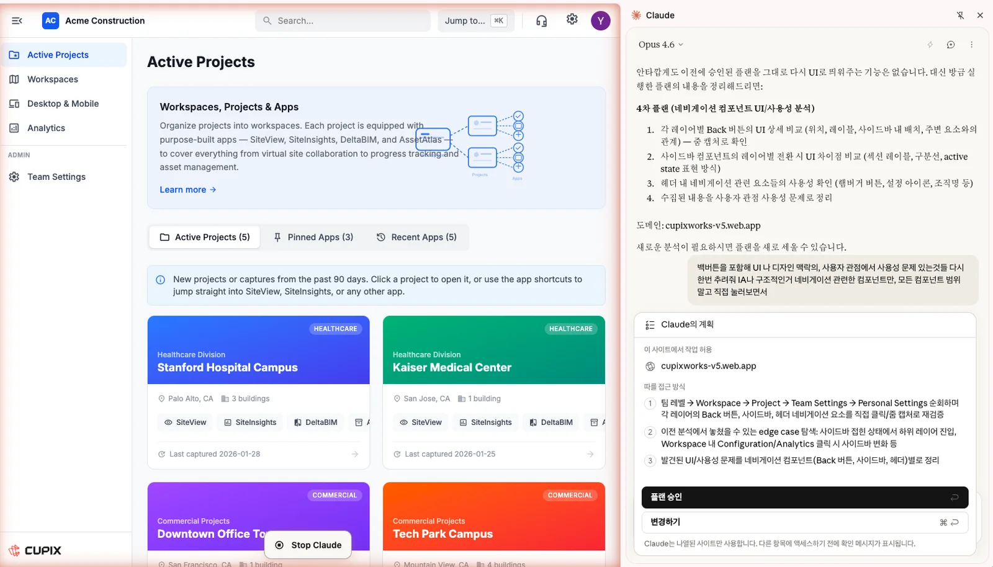Click the Learn more link

(x=187, y=190)
